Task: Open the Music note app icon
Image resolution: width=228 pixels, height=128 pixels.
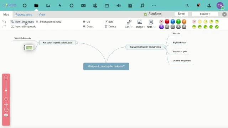Action: (142, 6)
